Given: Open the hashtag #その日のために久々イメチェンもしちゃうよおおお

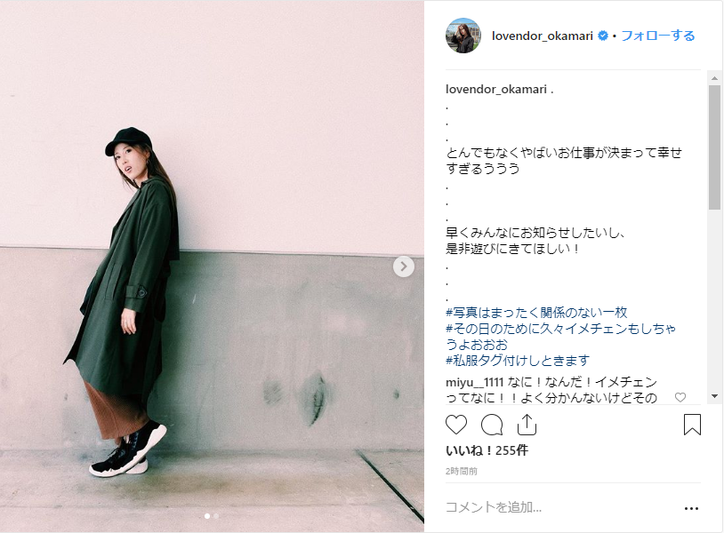Looking at the screenshot, I should point(560,336).
